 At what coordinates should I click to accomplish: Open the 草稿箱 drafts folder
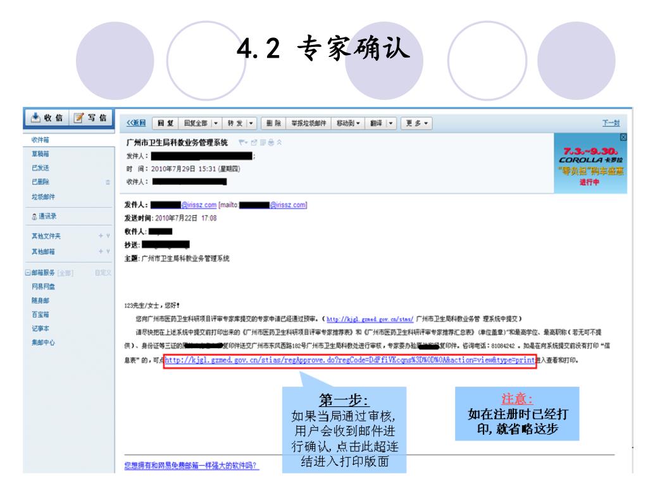(40, 154)
